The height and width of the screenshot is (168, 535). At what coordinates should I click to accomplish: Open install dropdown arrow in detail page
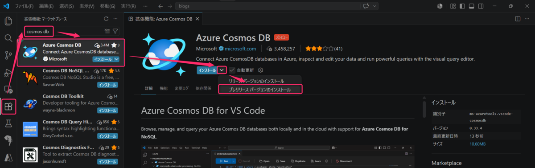[222, 70]
